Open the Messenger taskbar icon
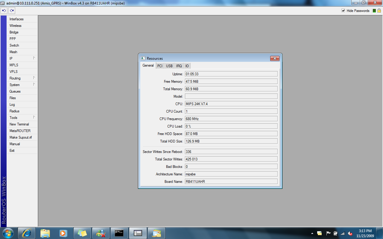This screenshot has width=383, height=239. [101, 233]
